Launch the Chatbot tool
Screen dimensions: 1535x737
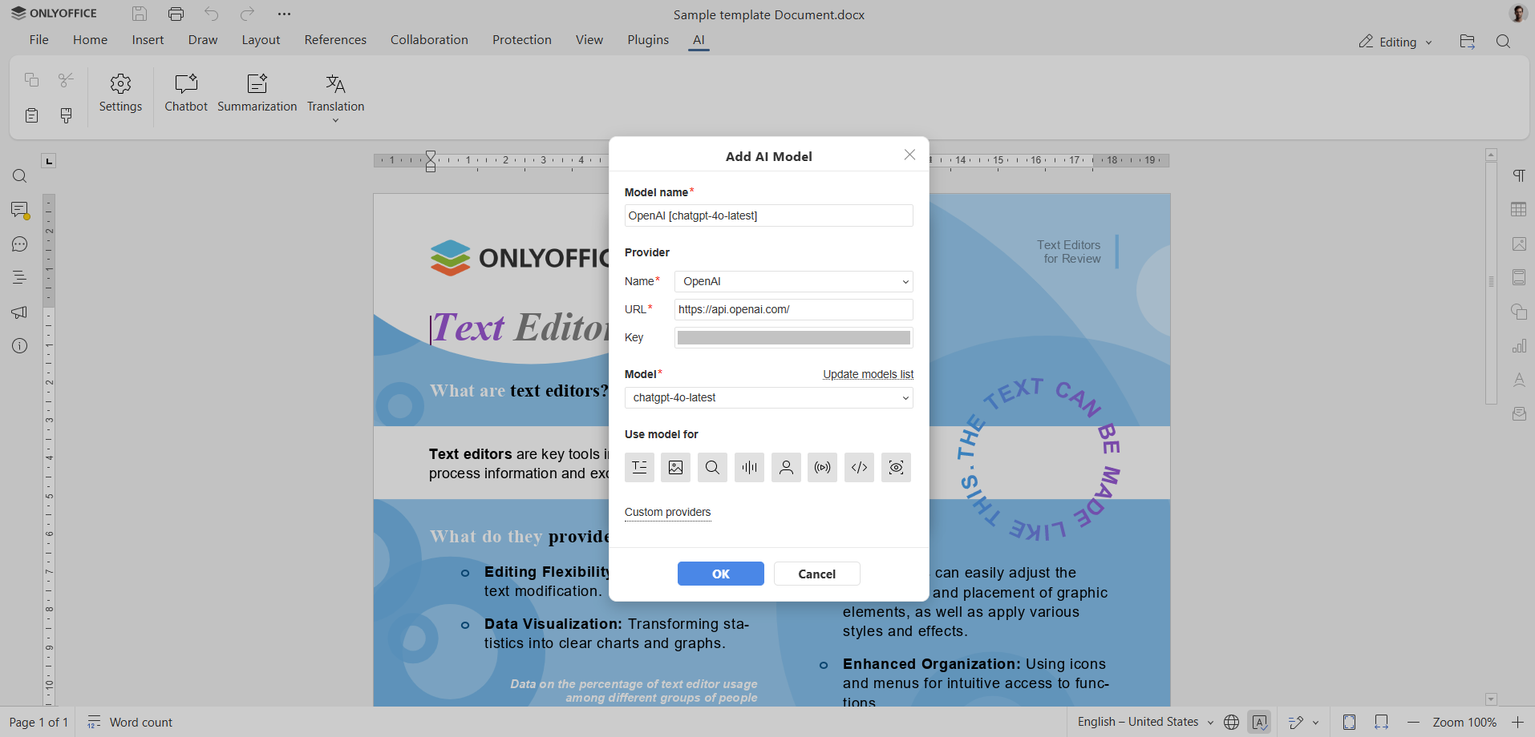186,94
